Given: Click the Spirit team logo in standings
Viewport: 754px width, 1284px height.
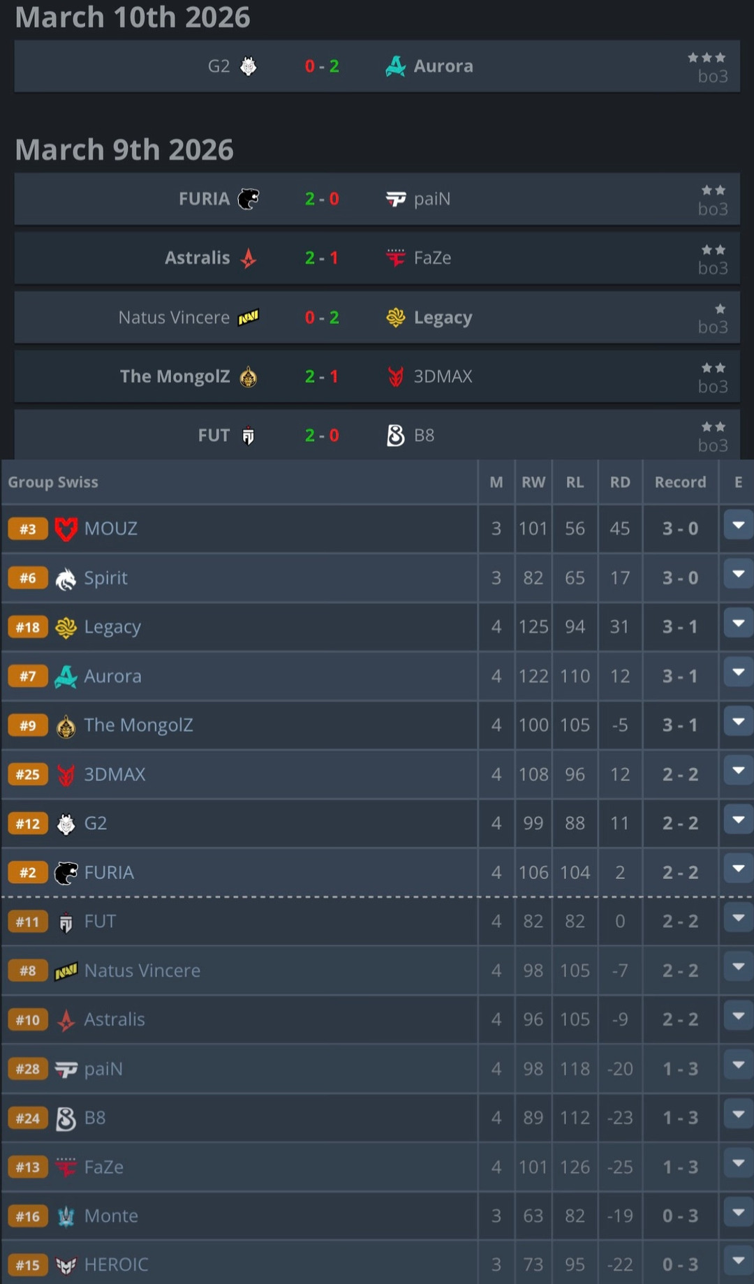Looking at the screenshot, I should [66, 579].
